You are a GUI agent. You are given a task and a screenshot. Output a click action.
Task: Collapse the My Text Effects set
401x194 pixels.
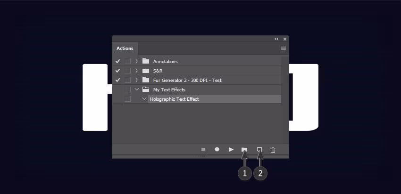pos(137,89)
